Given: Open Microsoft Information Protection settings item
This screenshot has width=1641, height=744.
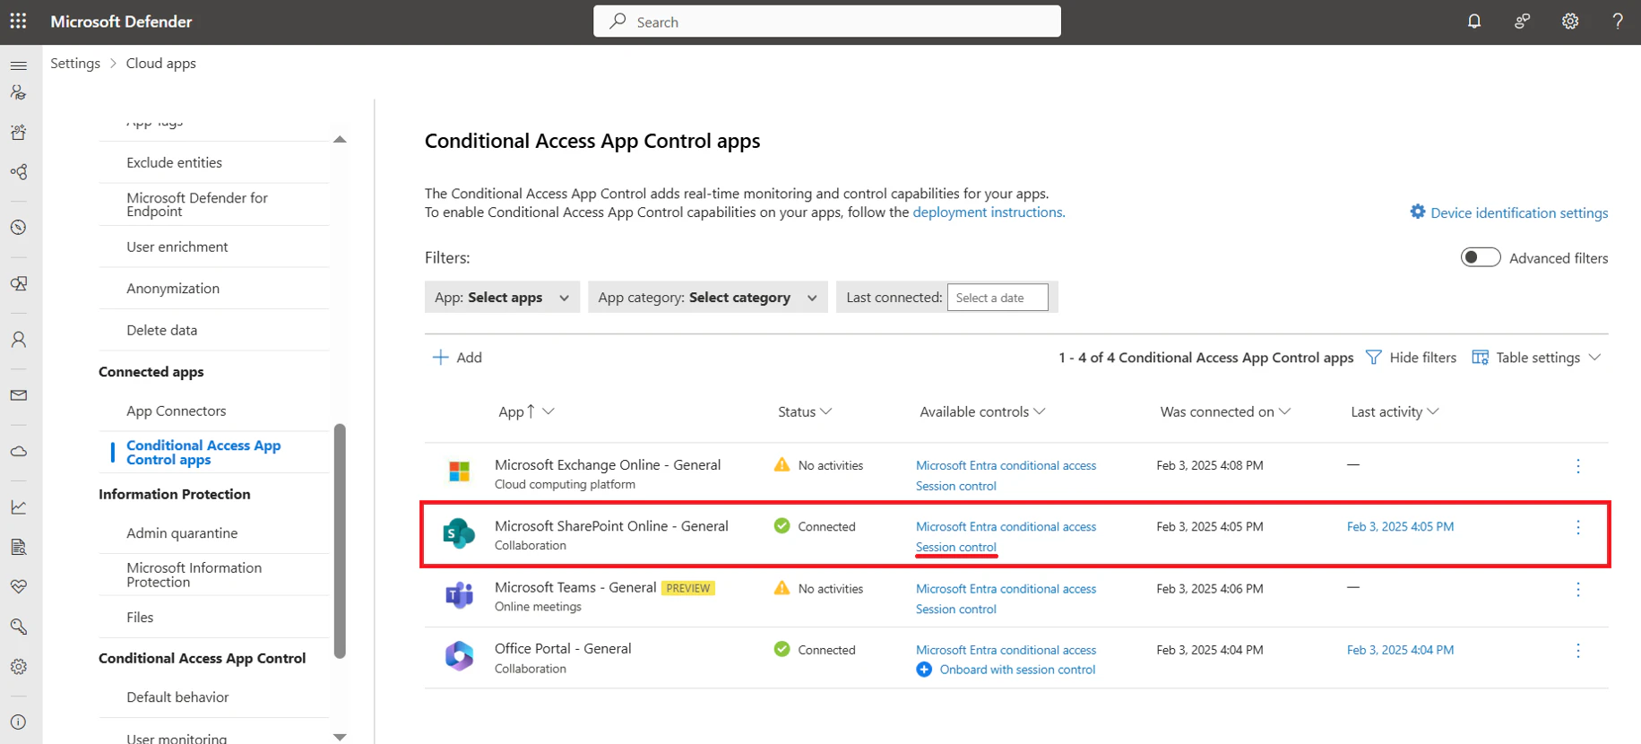Looking at the screenshot, I should click(x=194, y=575).
